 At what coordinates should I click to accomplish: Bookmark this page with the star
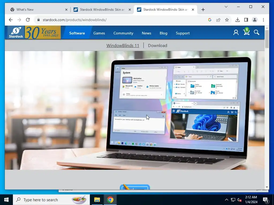(x=227, y=20)
